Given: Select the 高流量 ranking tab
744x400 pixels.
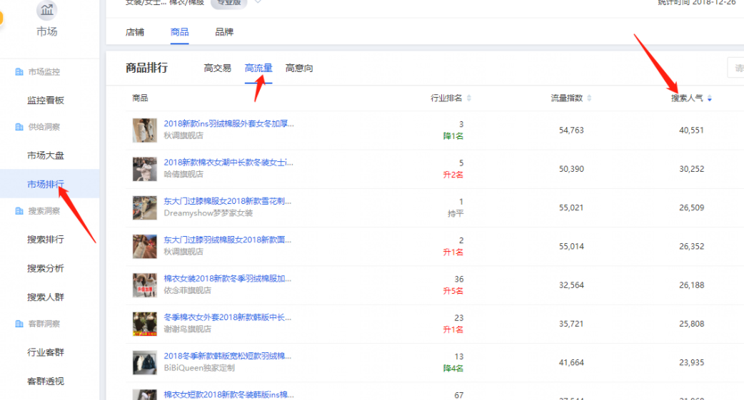Looking at the screenshot, I should coord(258,68).
